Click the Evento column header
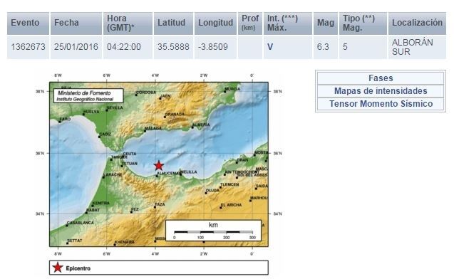This screenshot has width=454, height=279. click(28, 23)
